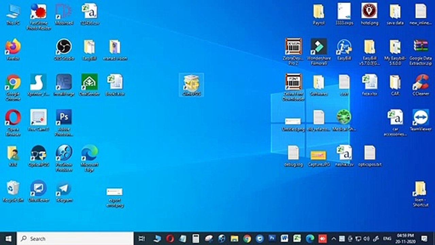Open the volume control in tray
The width and height of the screenshot is (435, 245).
pos(366,239)
